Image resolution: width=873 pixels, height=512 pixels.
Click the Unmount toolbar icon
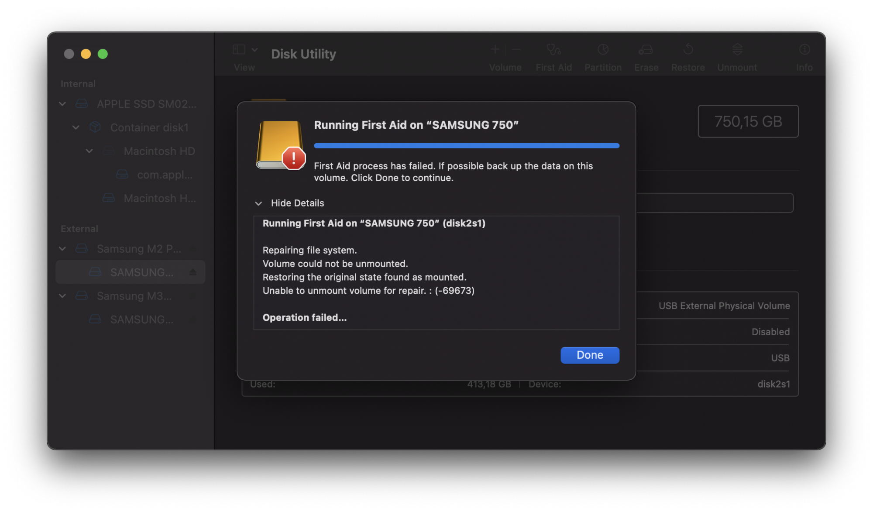point(737,50)
